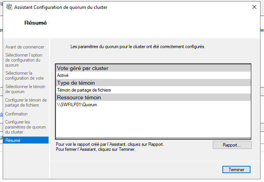Select Sélectionner l'option de configuration step
The width and height of the screenshot is (264, 182).
coord(24,60)
